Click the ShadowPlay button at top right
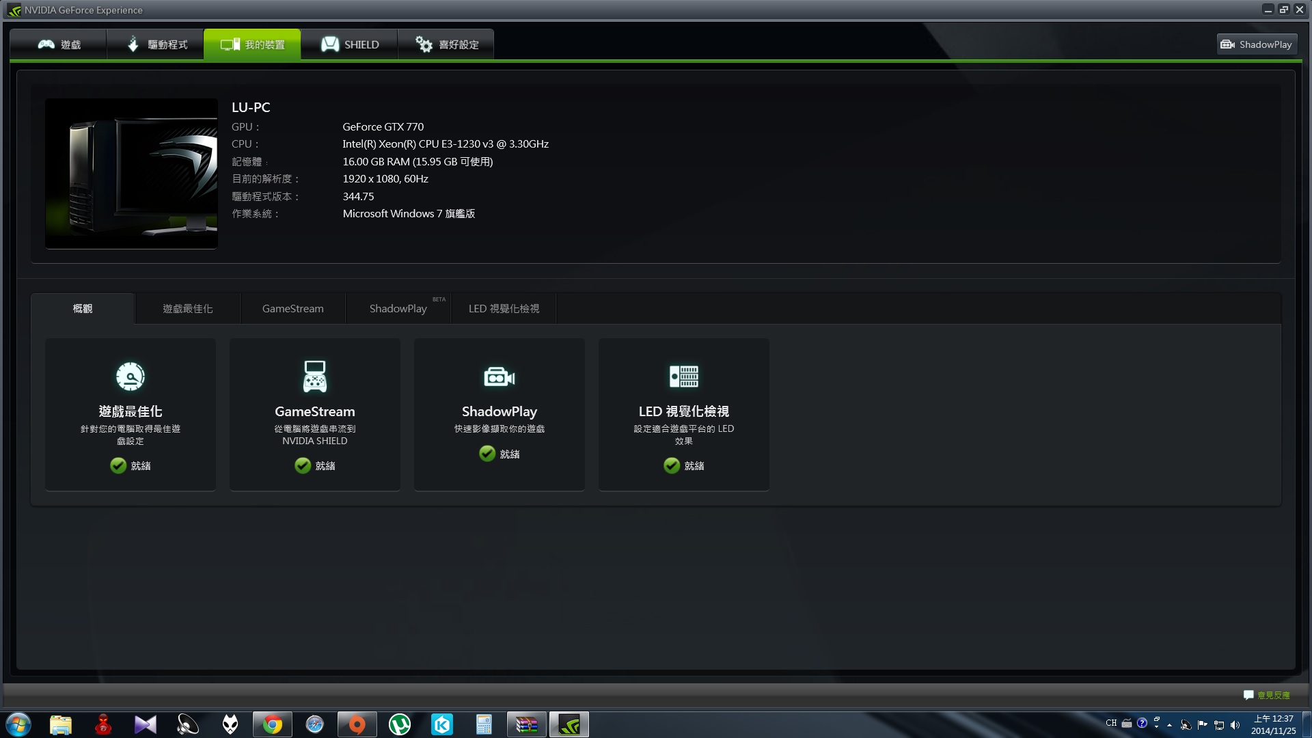The width and height of the screenshot is (1312, 738). [x=1257, y=44]
